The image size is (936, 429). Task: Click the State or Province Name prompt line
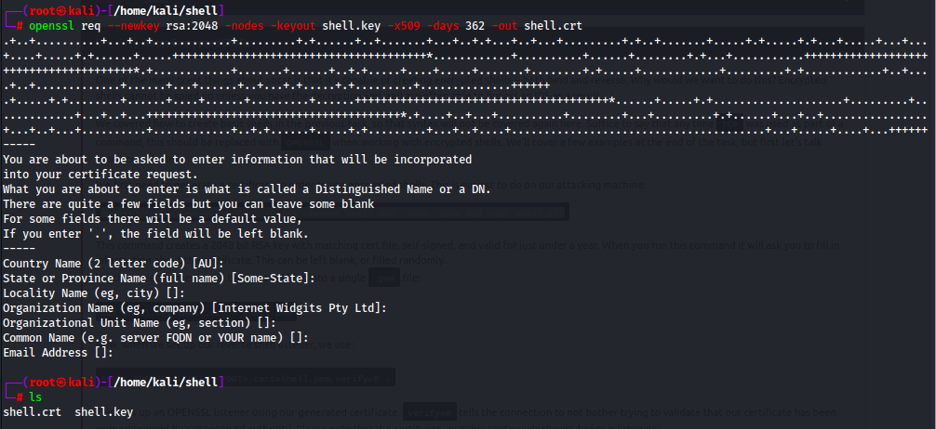click(159, 279)
